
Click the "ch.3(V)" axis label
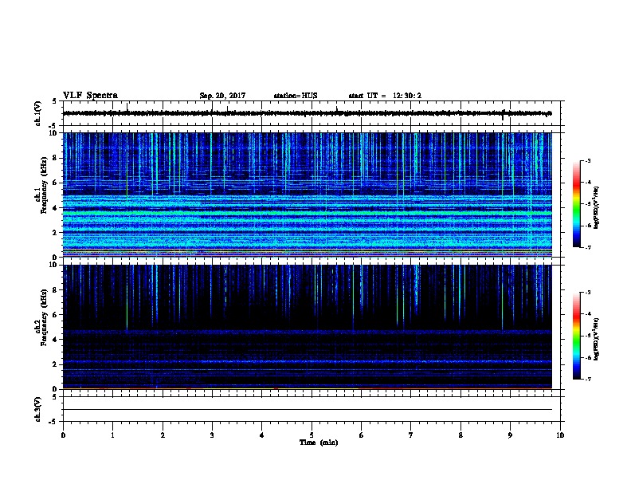(x=38, y=409)
